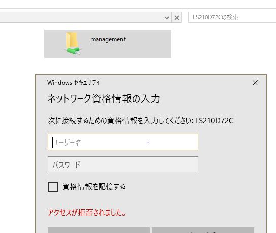This screenshot has width=276, height=233.
Task: Click the Windows セキュリティ title text
Action: (x=73, y=83)
